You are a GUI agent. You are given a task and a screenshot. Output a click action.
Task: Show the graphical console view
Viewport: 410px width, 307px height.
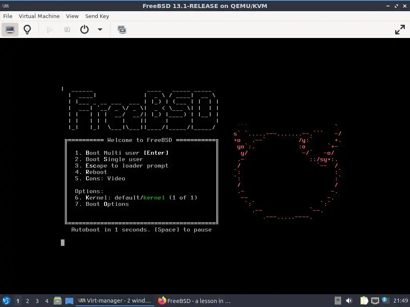10,30
